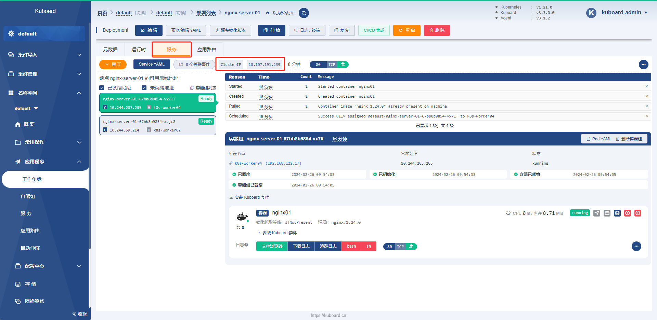Open Pod YAML for the pod
The width and height of the screenshot is (657, 320).
pyautogui.click(x=599, y=139)
